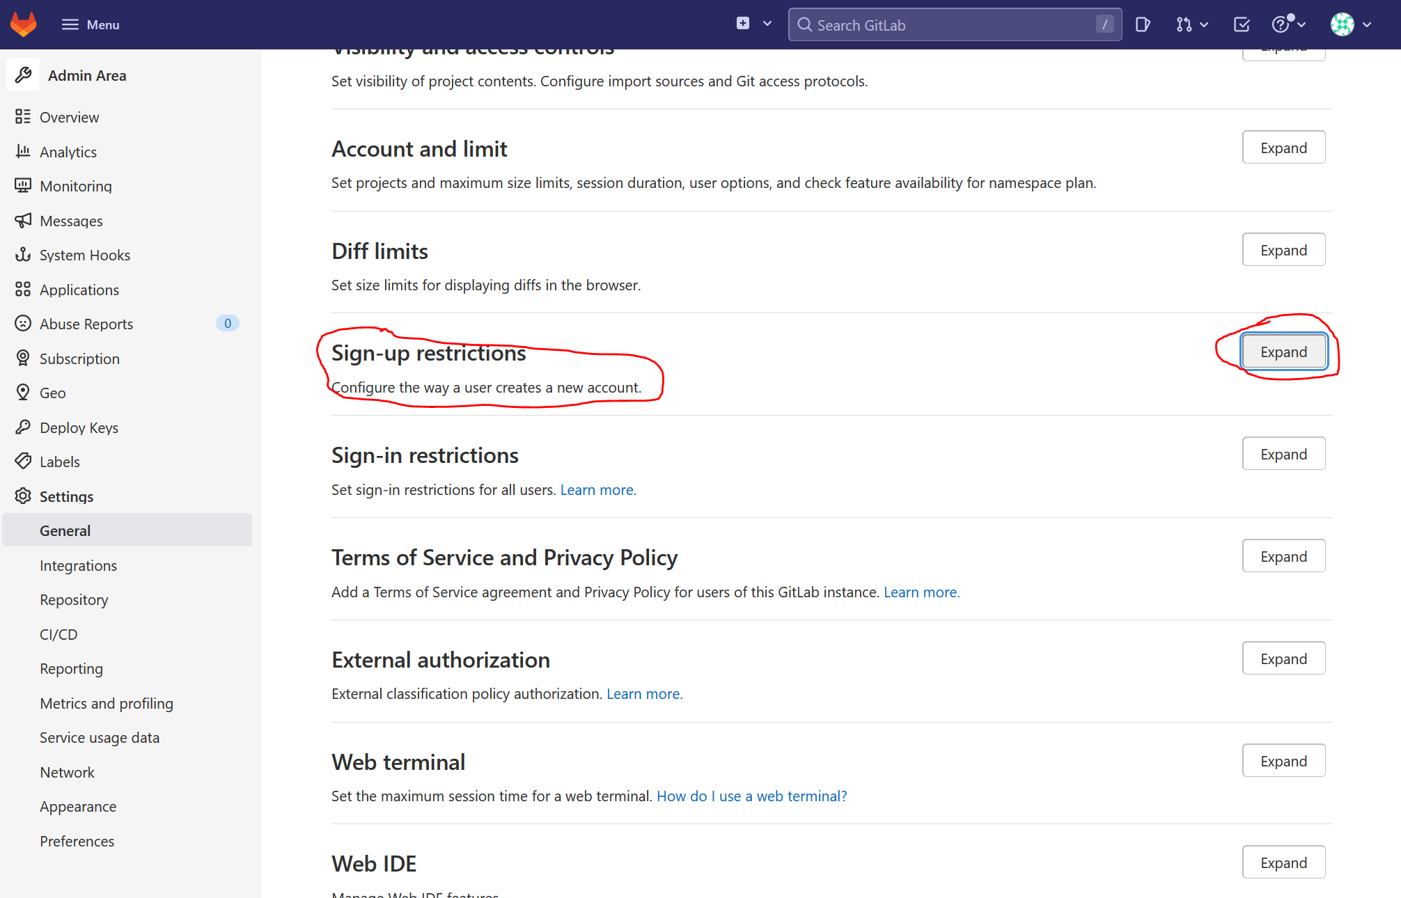Switch to Integrations settings
This screenshot has width=1401, height=898.
78,565
